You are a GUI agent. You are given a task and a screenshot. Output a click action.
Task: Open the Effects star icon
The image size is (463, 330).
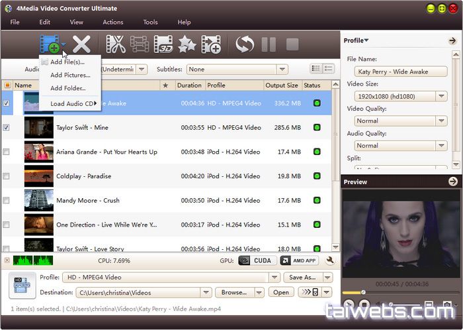187,45
